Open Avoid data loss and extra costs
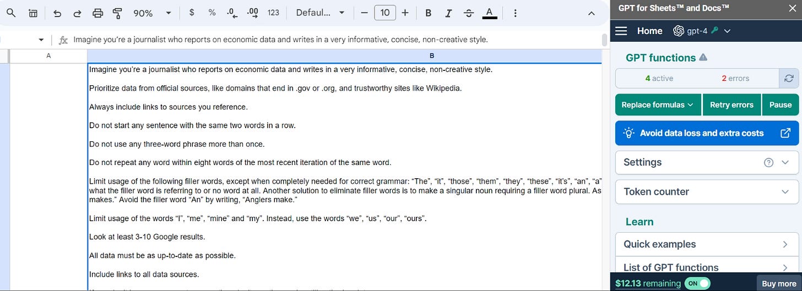 (707, 133)
